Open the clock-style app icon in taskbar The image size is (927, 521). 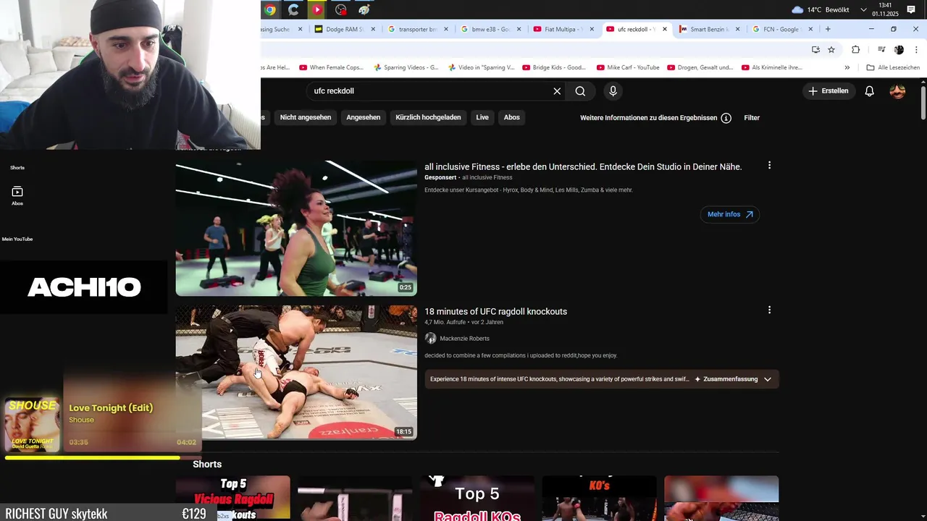tap(341, 10)
